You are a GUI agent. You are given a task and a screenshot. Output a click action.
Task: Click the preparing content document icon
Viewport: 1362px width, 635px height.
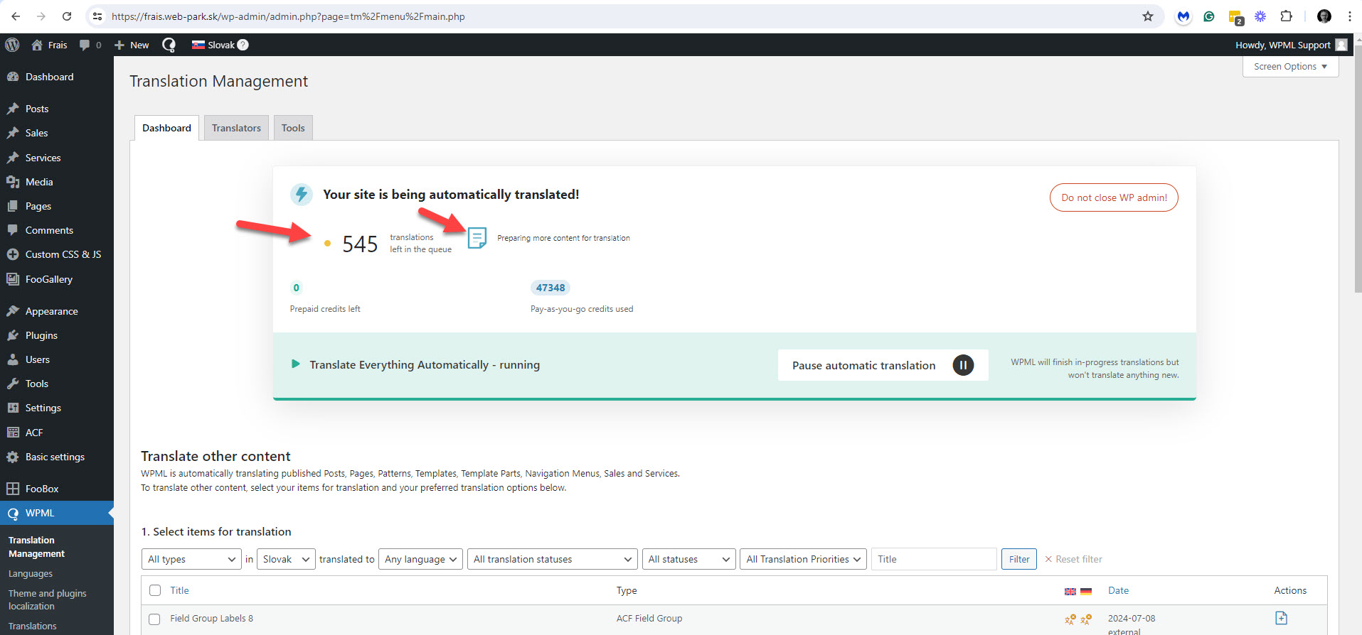point(477,238)
